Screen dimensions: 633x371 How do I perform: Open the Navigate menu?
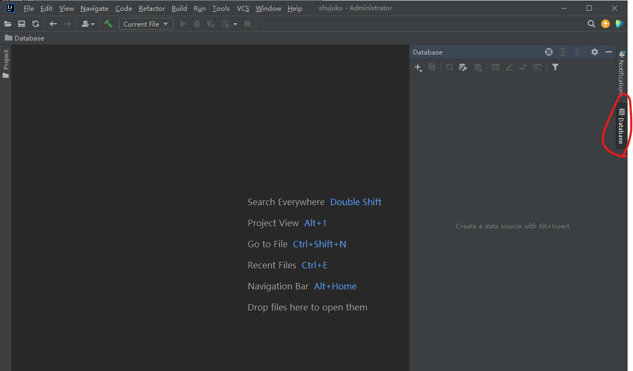(x=94, y=8)
